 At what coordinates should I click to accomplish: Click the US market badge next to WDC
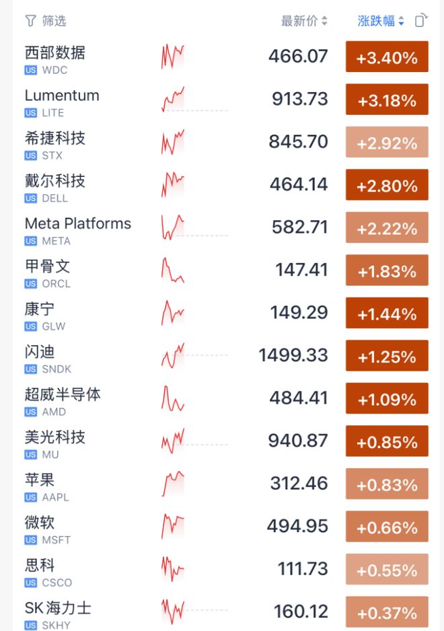30,70
